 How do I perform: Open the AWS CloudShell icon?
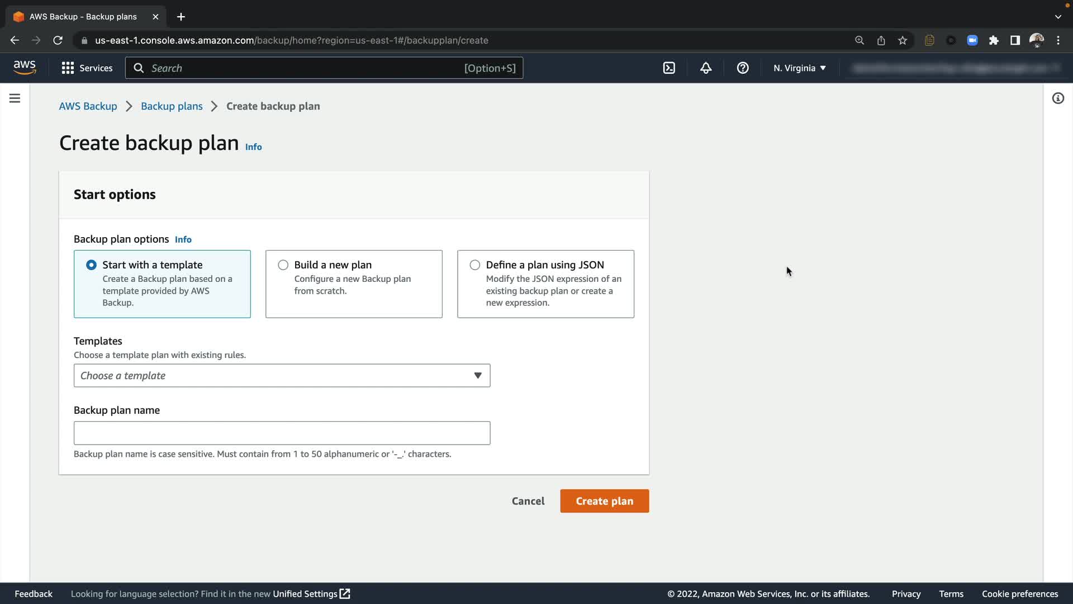[x=669, y=68]
